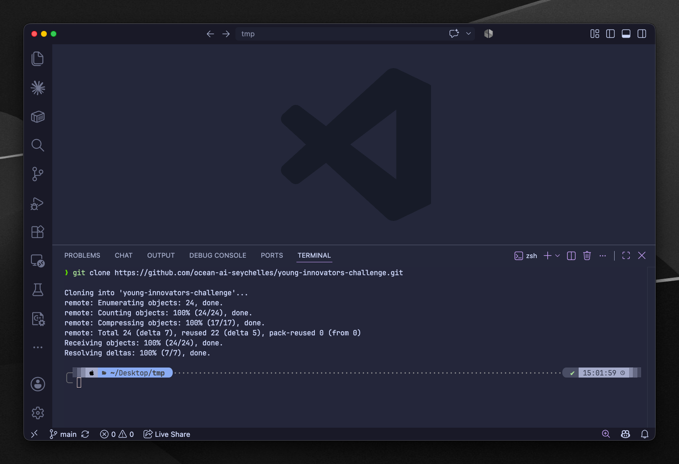679x464 pixels.
Task: Create a new terminal with plus
Action: pos(547,256)
